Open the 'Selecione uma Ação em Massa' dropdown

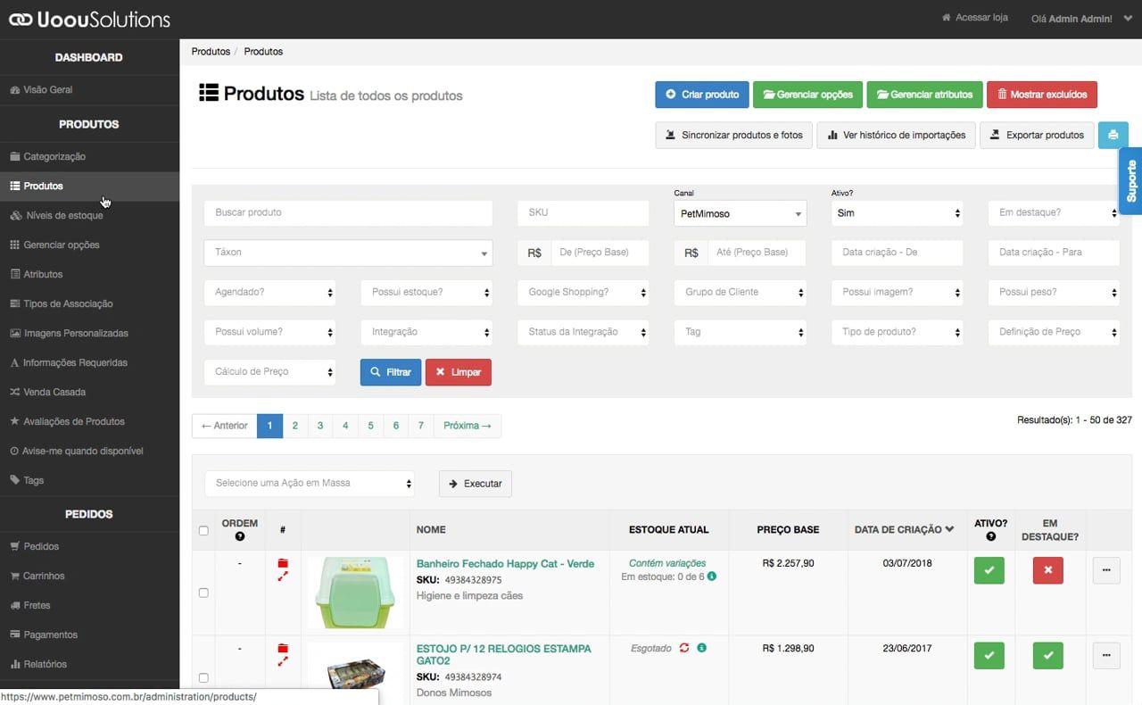click(310, 484)
